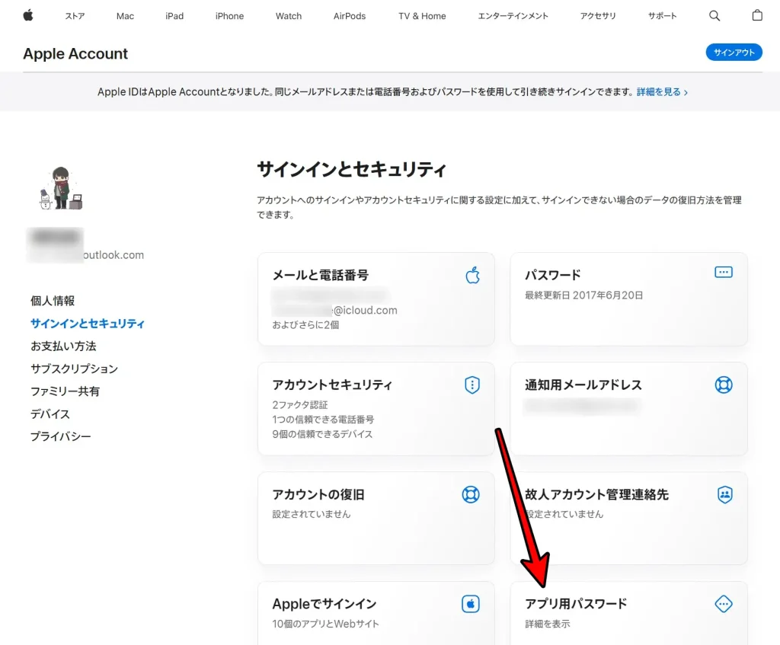Image resolution: width=780 pixels, height=645 pixels.
Task: Open the Appleでサインイン card title
Action: [x=324, y=604]
